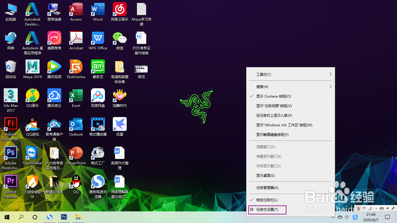Expand hidden system tray icons chevron
The height and width of the screenshot is (223, 397).
point(333,217)
